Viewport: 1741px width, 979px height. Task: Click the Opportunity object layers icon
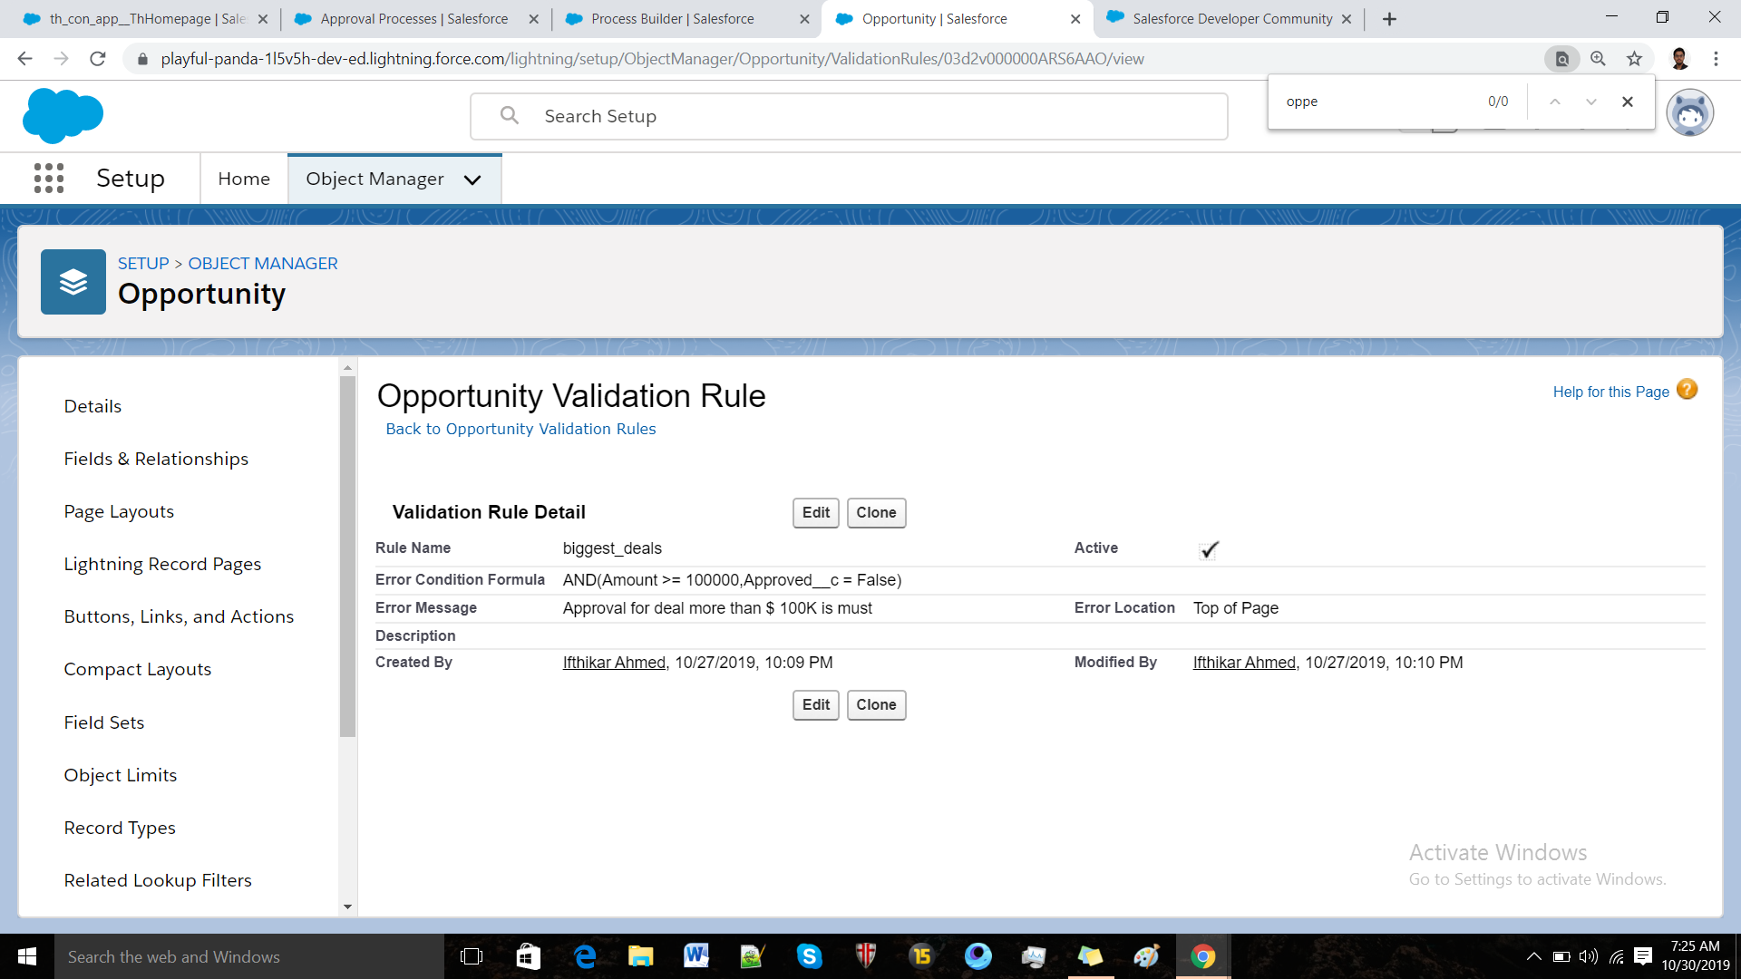coord(73,282)
